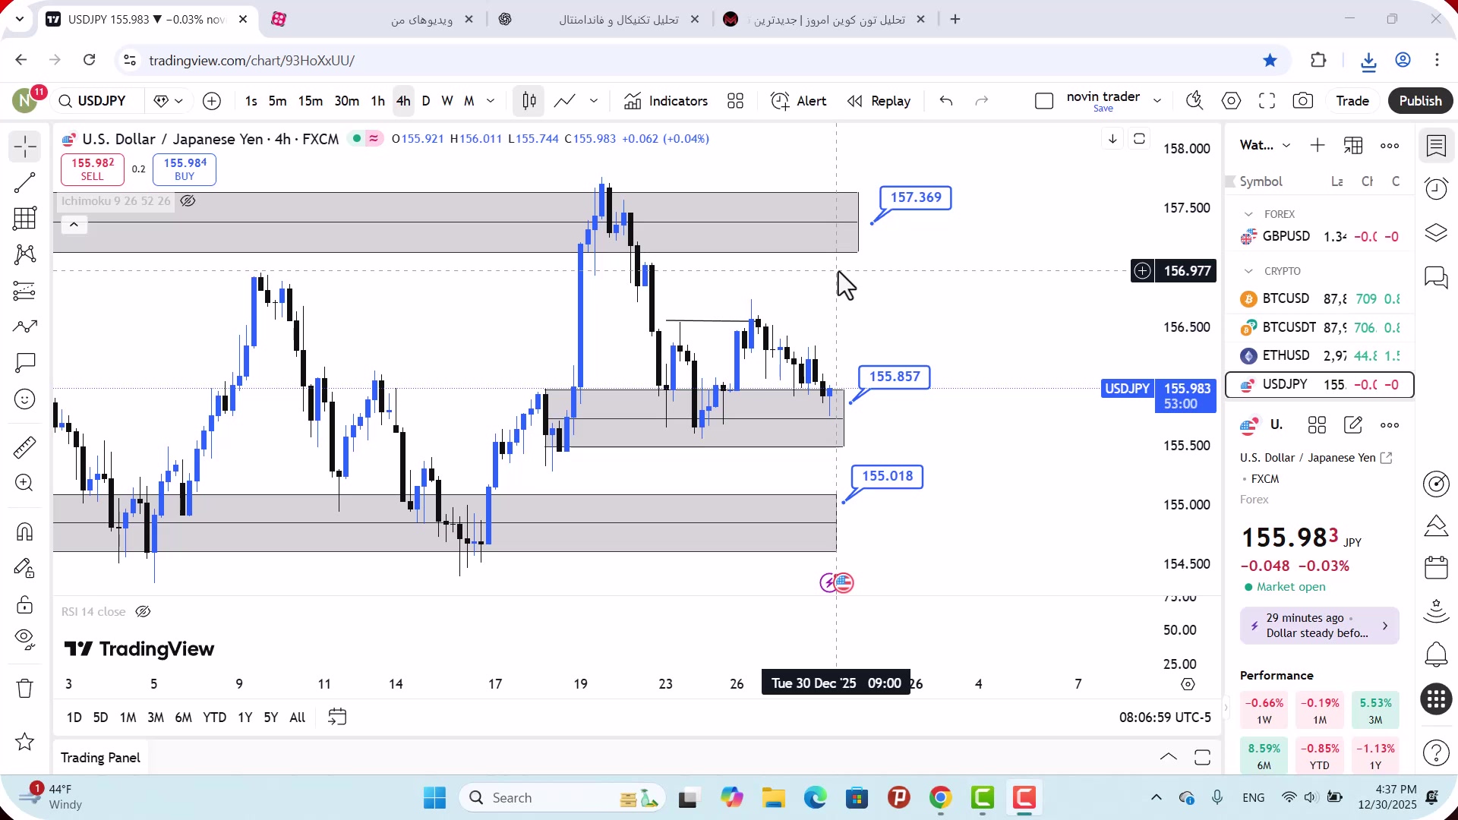Open the Alert creation dialog
This screenshot has width=1458, height=820.
799,101
